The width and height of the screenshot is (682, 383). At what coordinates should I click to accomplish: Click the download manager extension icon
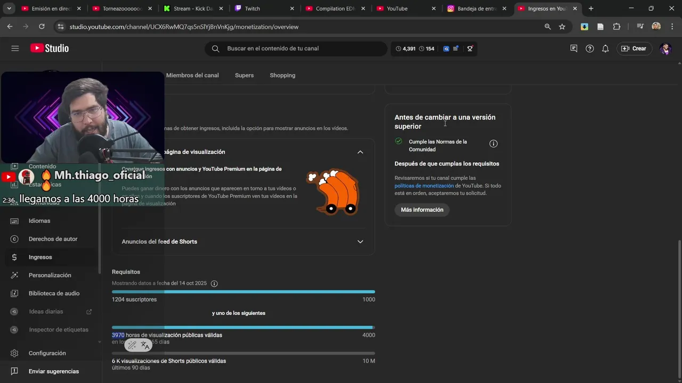[x=584, y=27]
